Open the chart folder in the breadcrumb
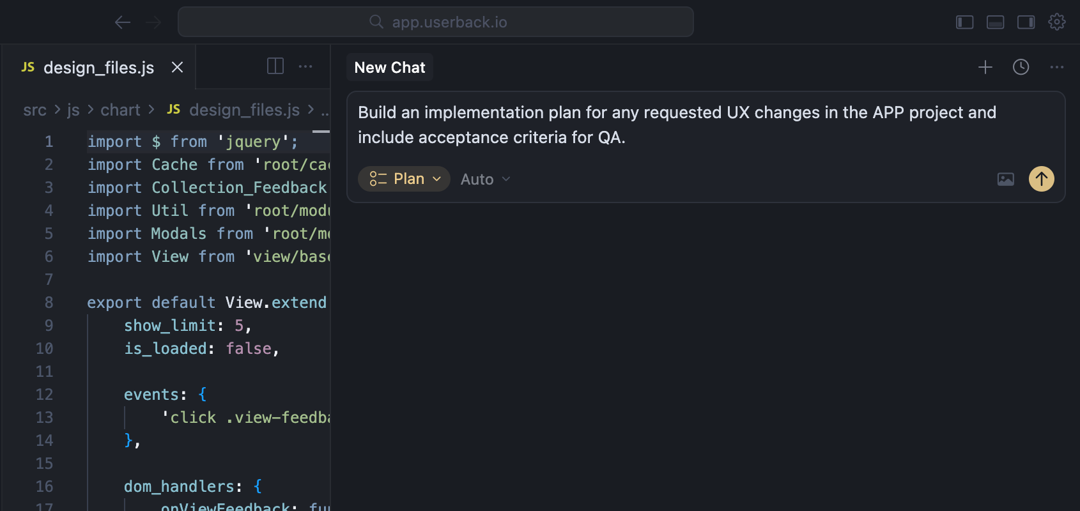 click(120, 110)
